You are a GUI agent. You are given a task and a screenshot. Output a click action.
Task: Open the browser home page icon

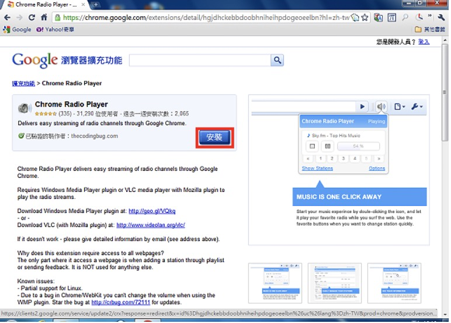click(44, 18)
